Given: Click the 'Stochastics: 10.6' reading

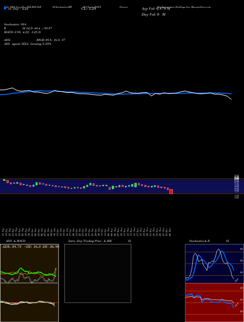Looking at the screenshot, I should coord(15,24).
